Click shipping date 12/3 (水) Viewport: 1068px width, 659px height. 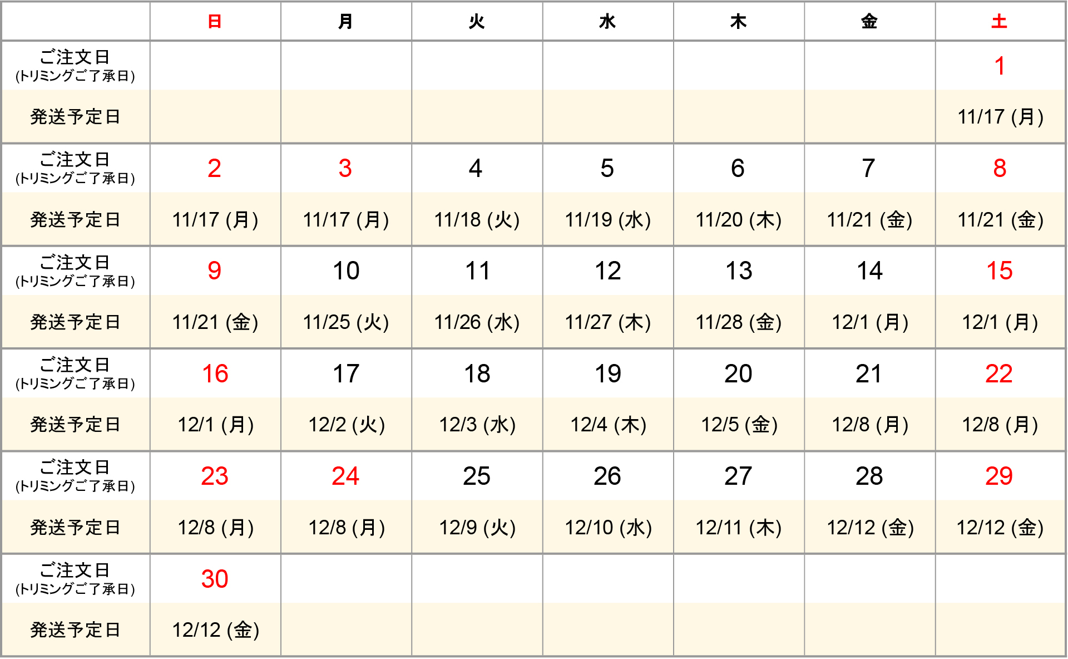tap(477, 425)
